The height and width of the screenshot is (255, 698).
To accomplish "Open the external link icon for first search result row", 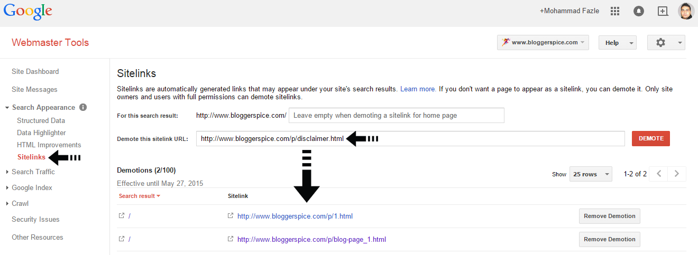I will (122, 216).
